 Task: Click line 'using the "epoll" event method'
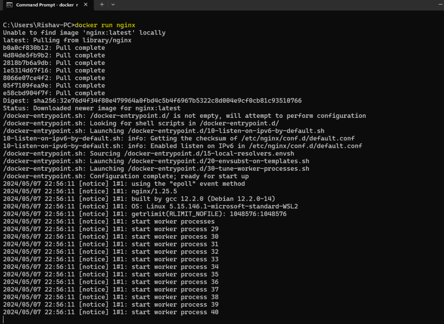pyautogui.click(x=124, y=184)
